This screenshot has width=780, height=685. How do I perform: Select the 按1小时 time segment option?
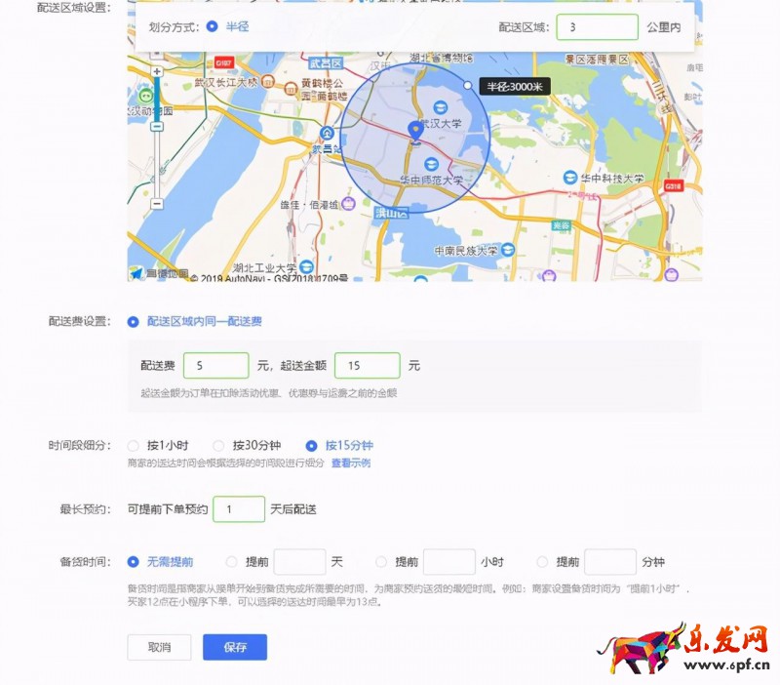coord(134,445)
